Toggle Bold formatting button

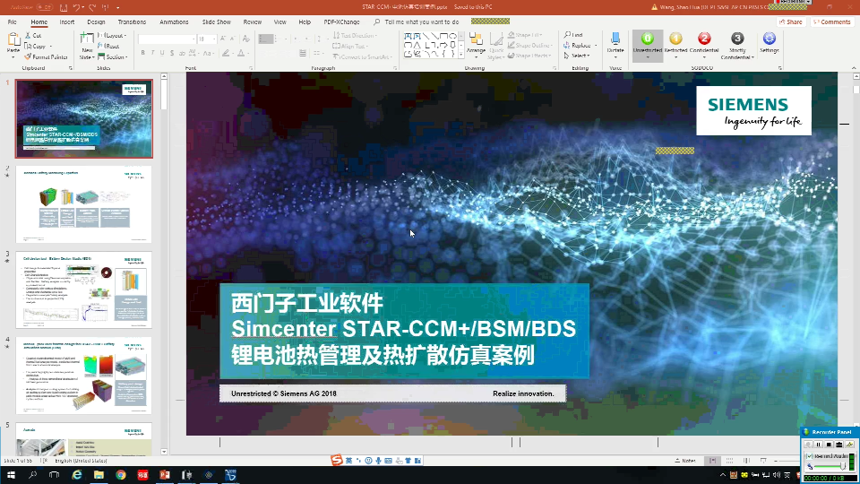(143, 54)
